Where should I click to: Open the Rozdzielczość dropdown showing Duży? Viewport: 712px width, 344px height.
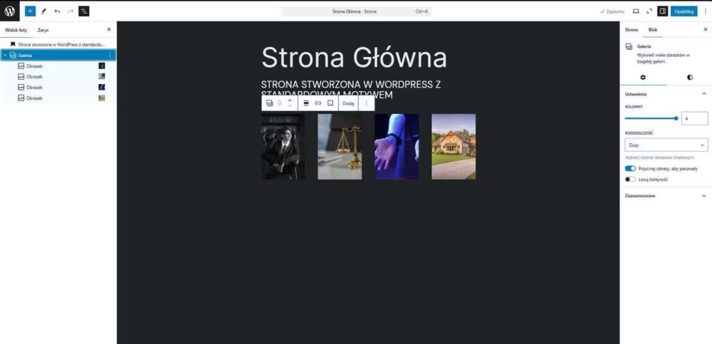pos(666,145)
